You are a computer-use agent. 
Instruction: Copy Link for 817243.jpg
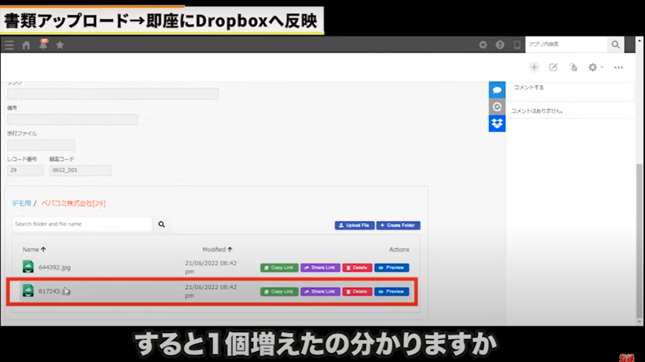[279, 292]
